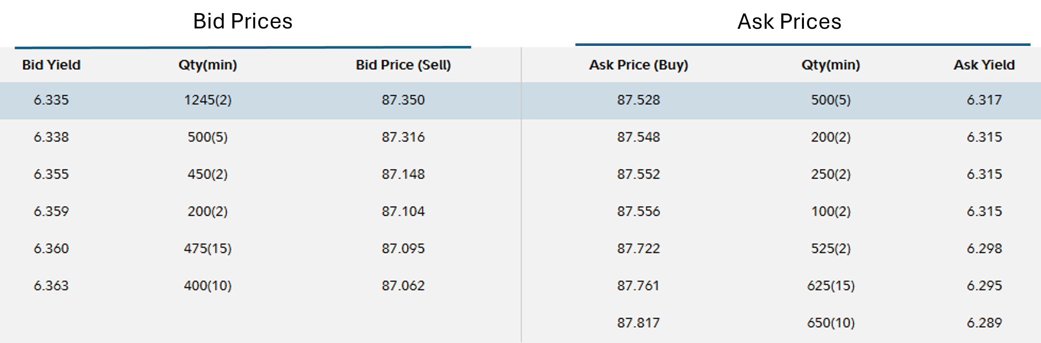This screenshot has width=1041, height=343.
Task: Click the bid quantity 475(15)
Action: [207, 249]
